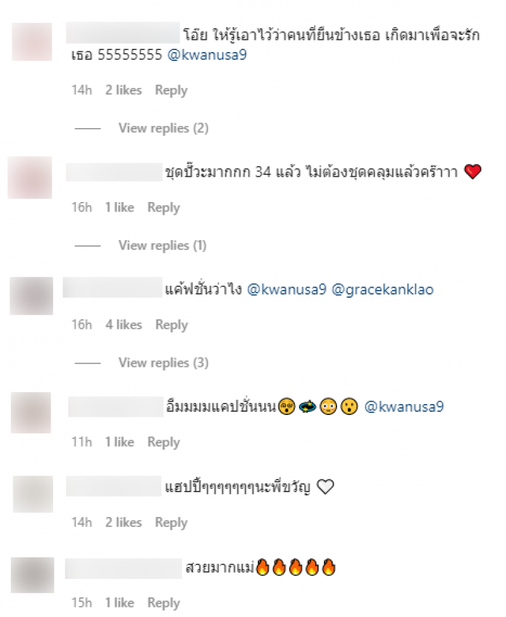Click the avatar of the fire emoji commenter

point(32,575)
